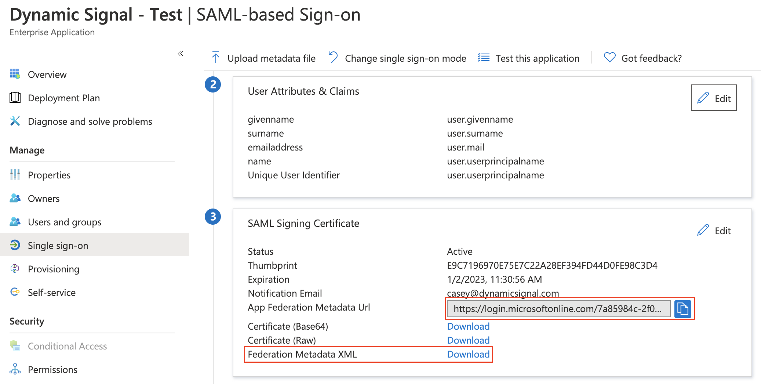Click the upload arrow icon
The height and width of the screenshot is (384, 761).
pos(216,58)
